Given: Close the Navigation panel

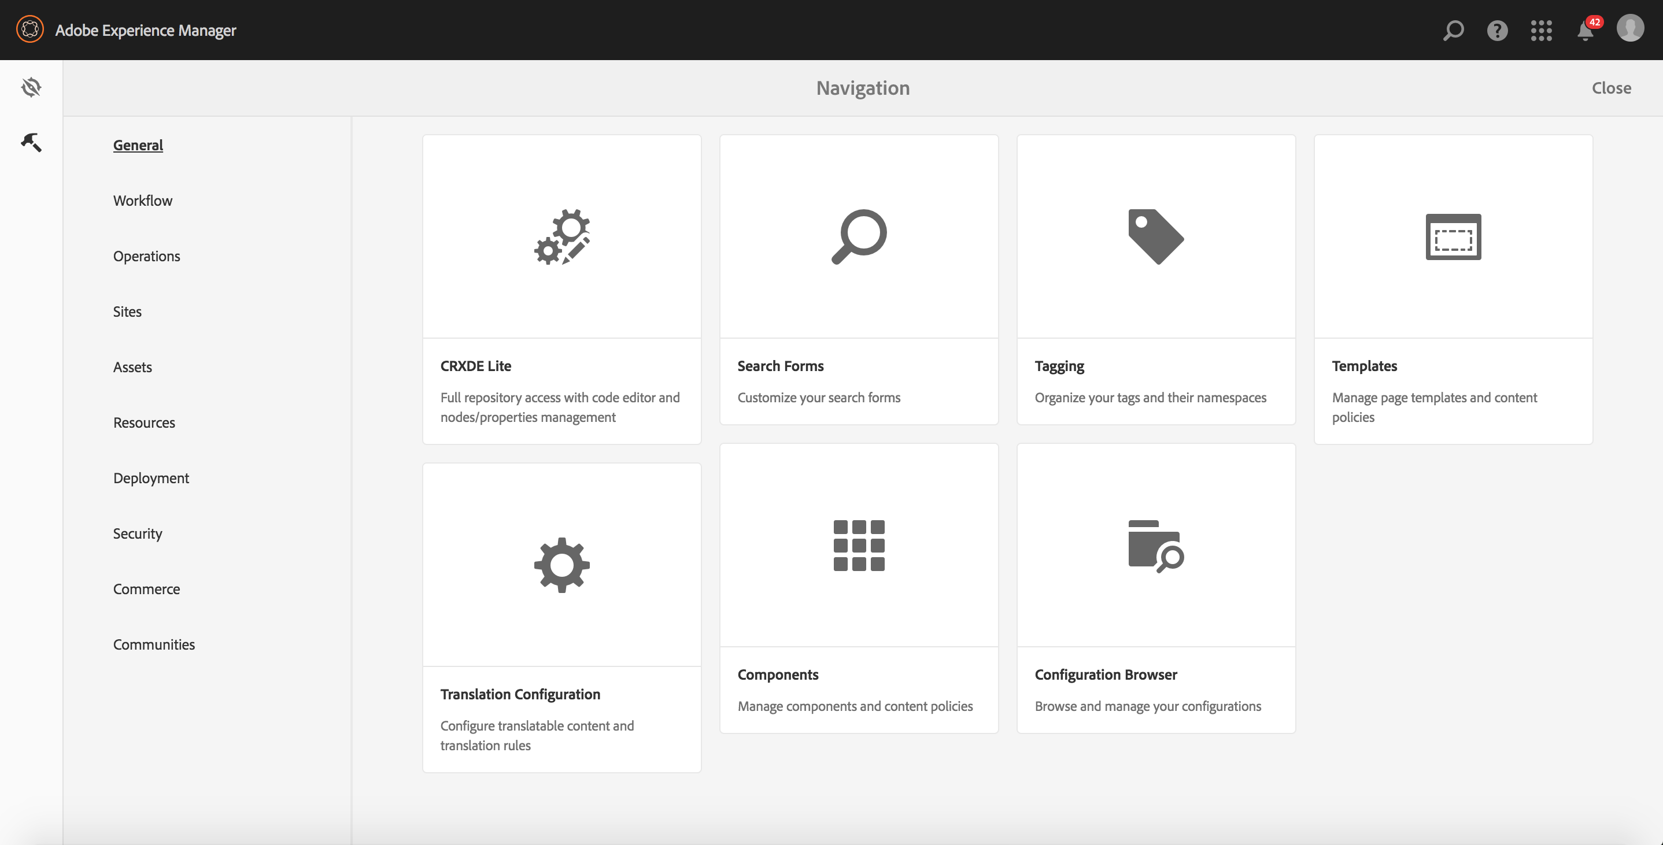Looking at the screenshot, I should tap(1611, 88).
